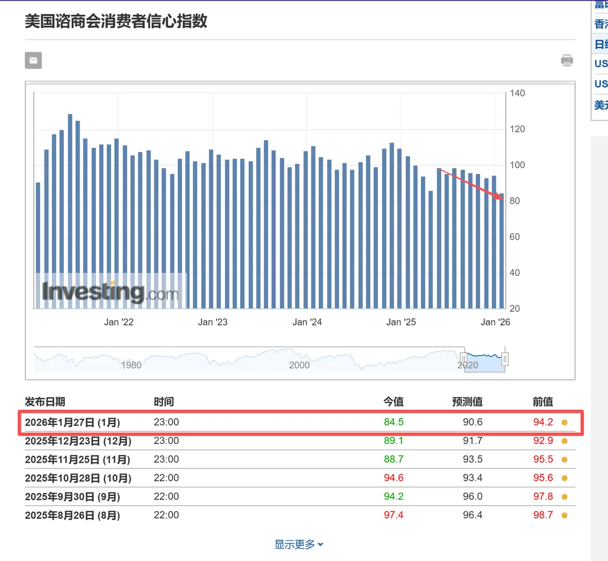This screenshot has height=561, width=608.
Task: Click the 2025年10月28日 (10月) release date
Action: pos(78,478)
